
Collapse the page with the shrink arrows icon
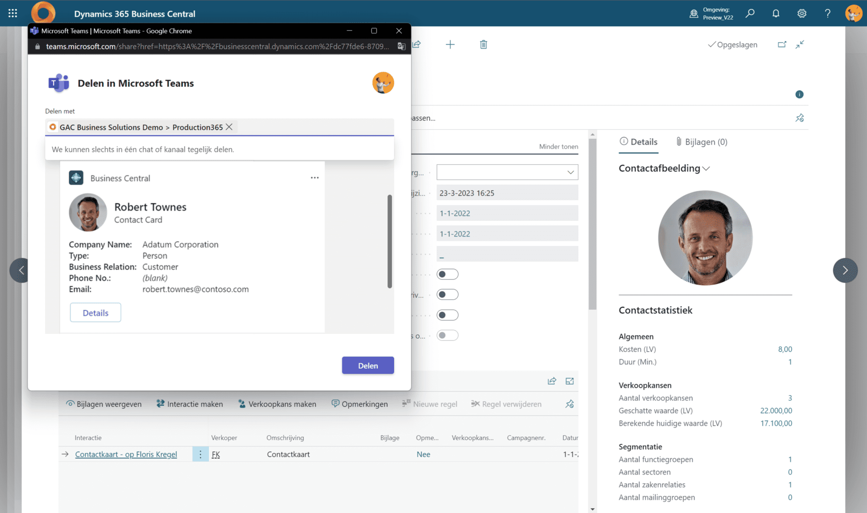tap(800, 44)
